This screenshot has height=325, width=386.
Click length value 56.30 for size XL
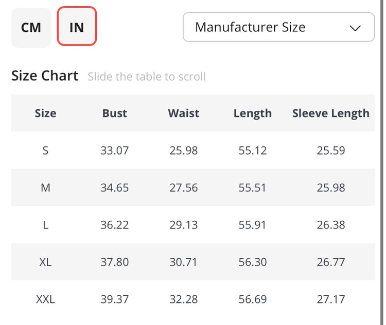coord(252,262)
